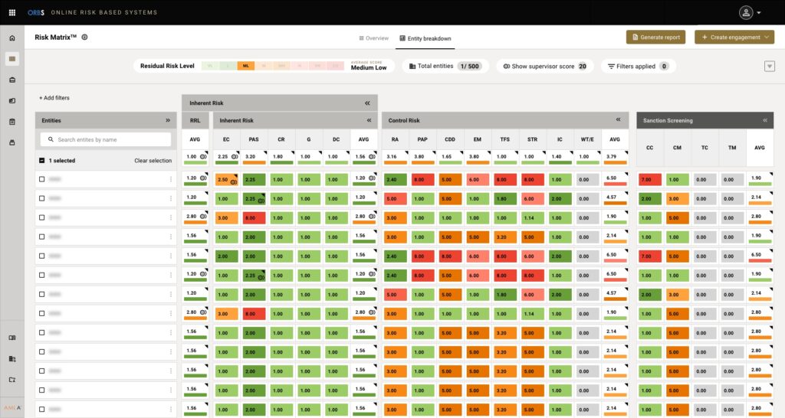This screenshot has width=785, height=418.
Task: Click the Generate report button
Action: [655, 37]
